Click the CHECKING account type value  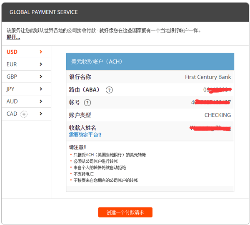pyautogui.click(x=217, y=115)
